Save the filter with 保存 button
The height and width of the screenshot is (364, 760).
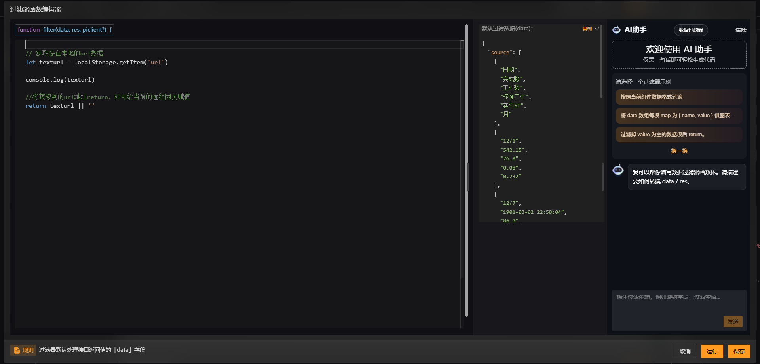(739, 351)
